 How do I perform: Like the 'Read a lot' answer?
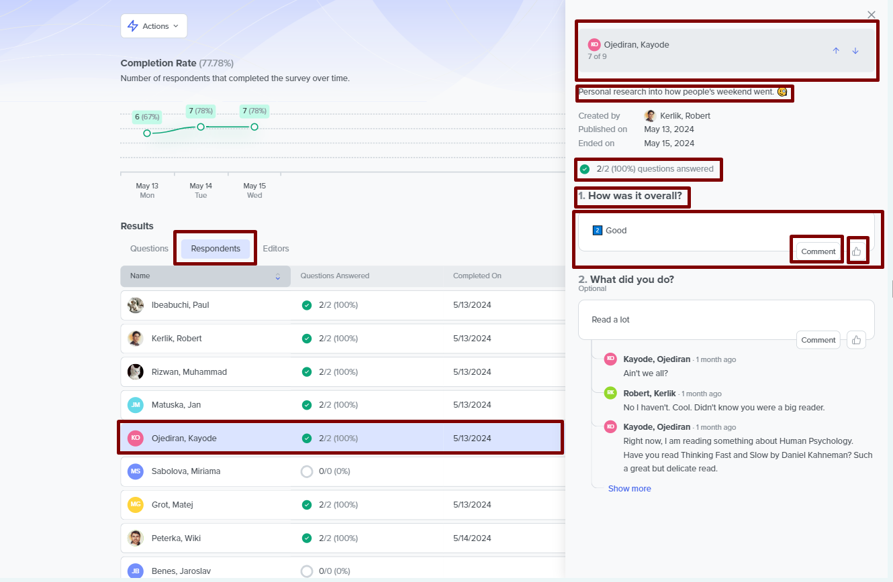click(856, 340)
